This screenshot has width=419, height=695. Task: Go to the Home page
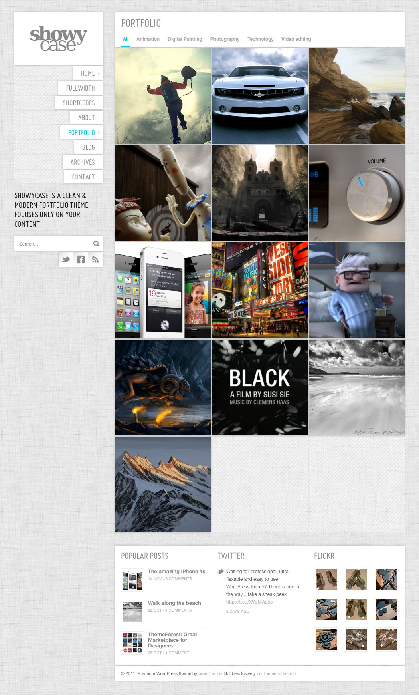point(88,73)
